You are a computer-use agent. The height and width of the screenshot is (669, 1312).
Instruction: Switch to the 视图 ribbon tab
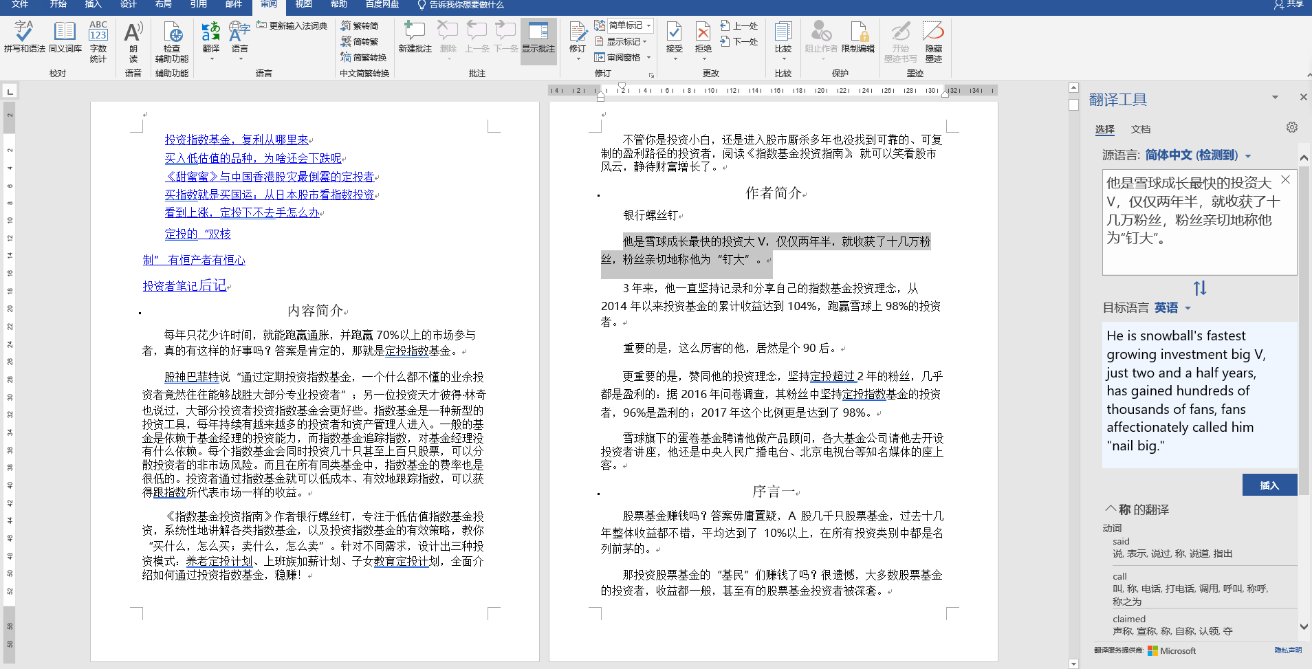pyautogui.click(x=303, y=5)
